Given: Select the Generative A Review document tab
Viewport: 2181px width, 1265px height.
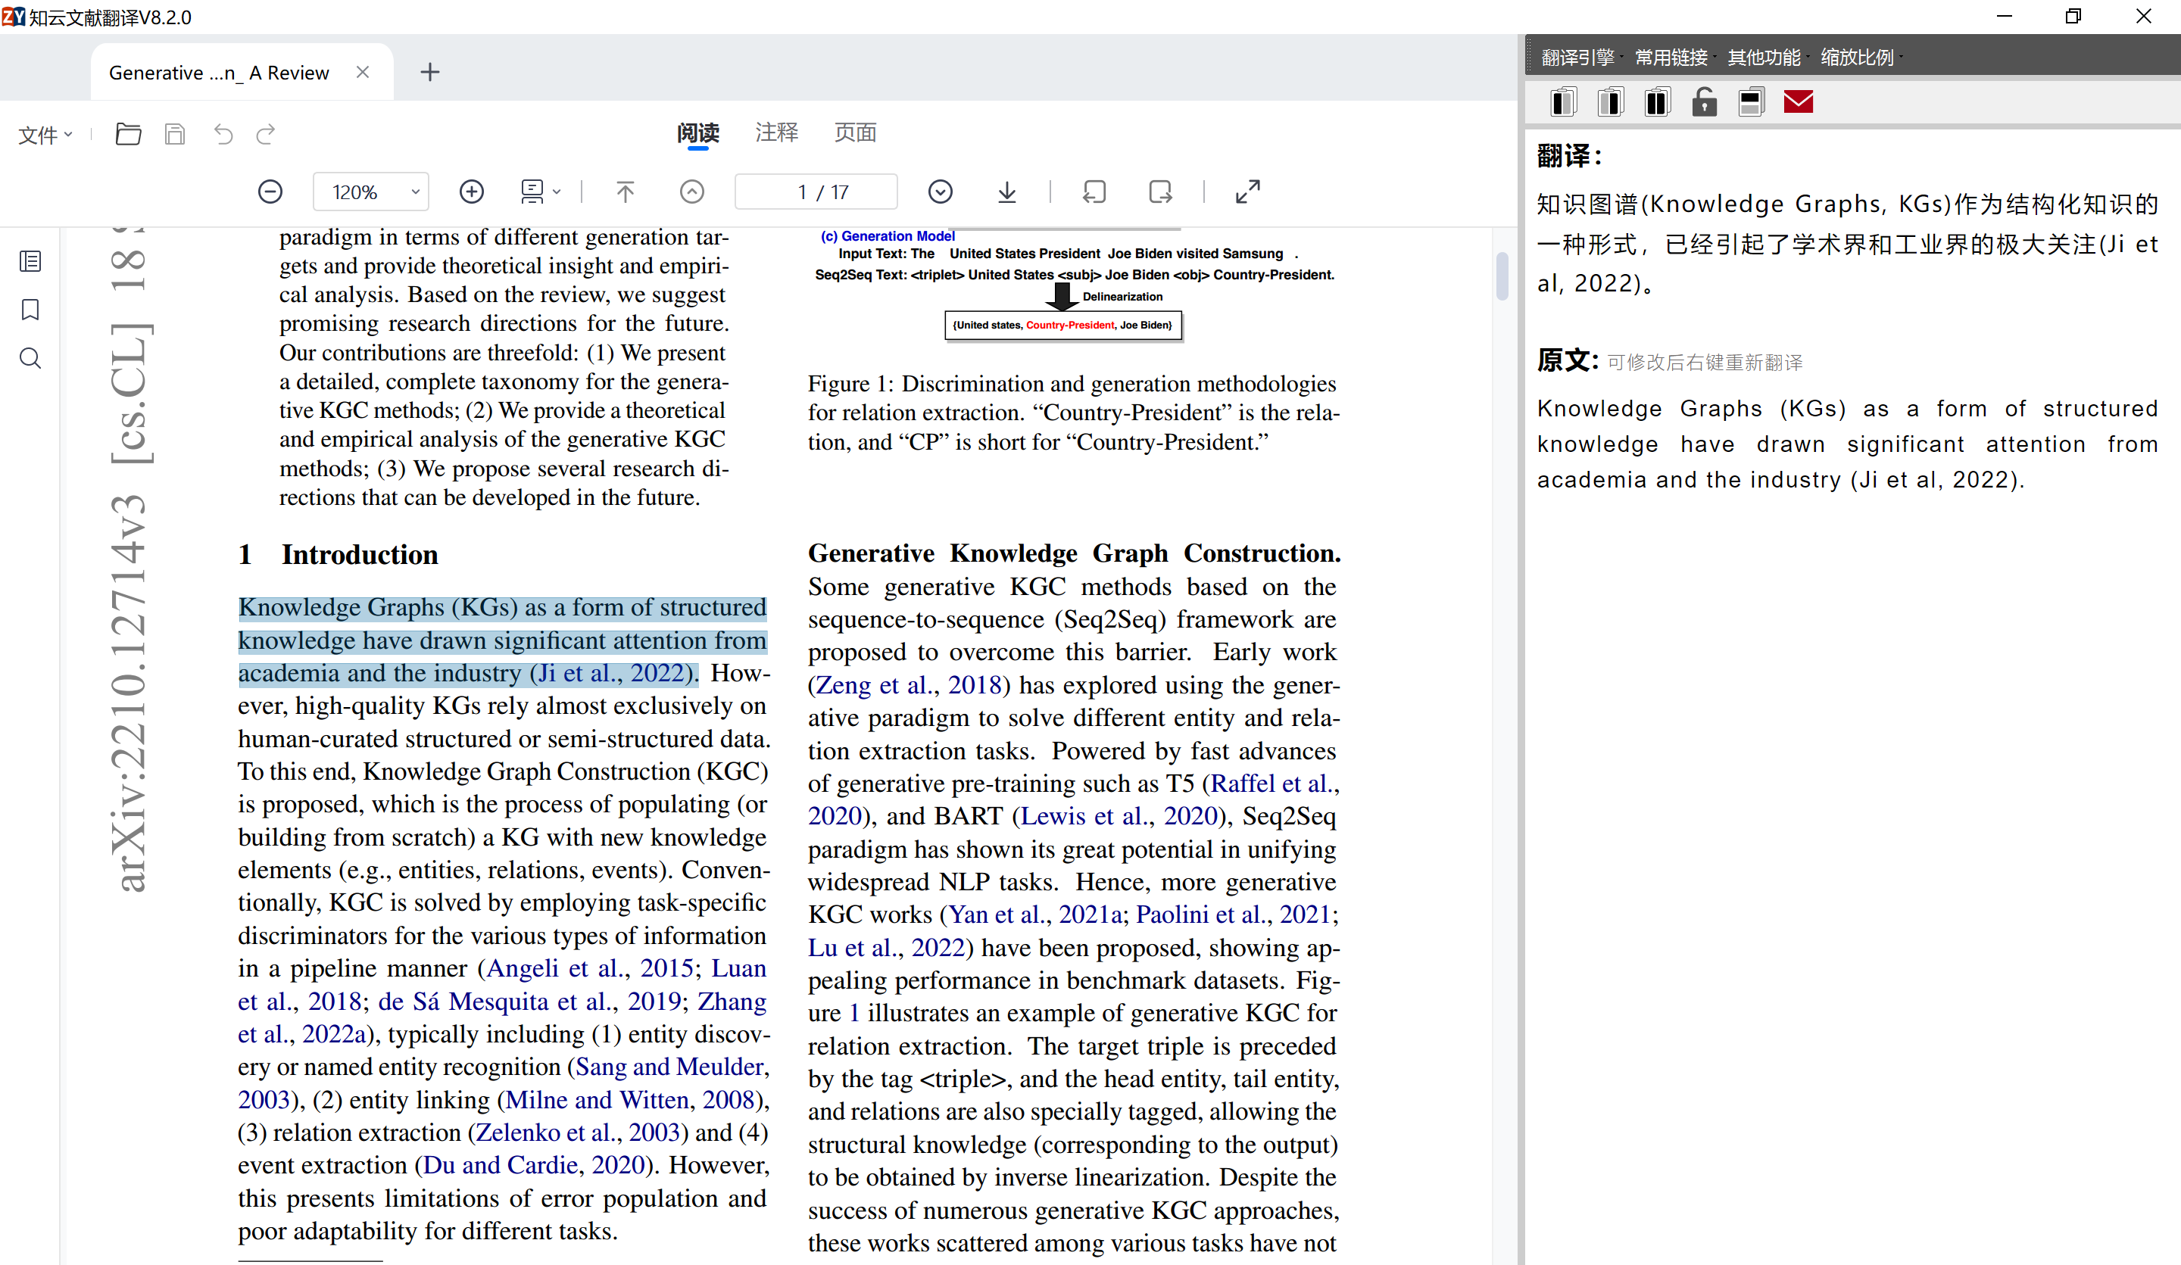Looking at the screenshot, I should point(219,73).
